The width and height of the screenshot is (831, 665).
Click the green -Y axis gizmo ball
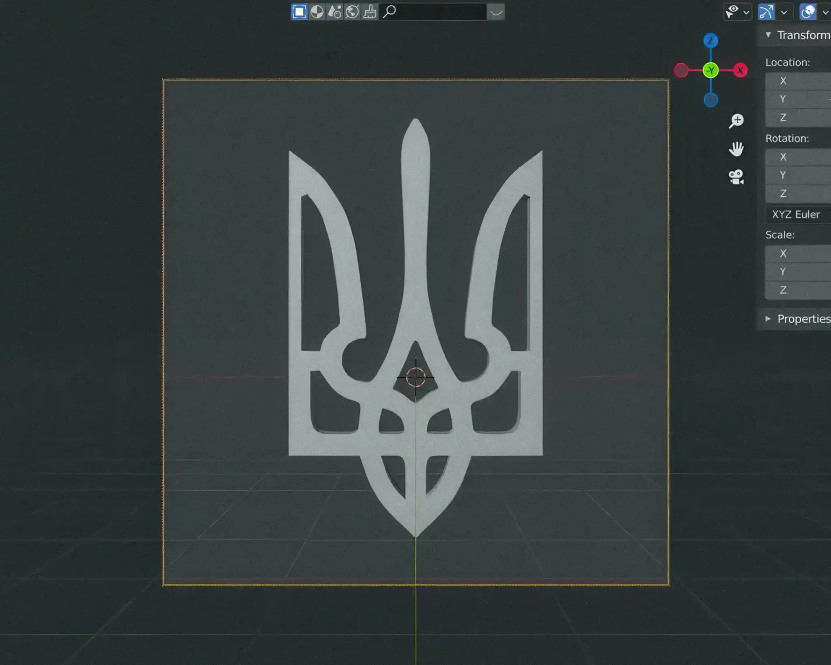click(x=710, y=71)
